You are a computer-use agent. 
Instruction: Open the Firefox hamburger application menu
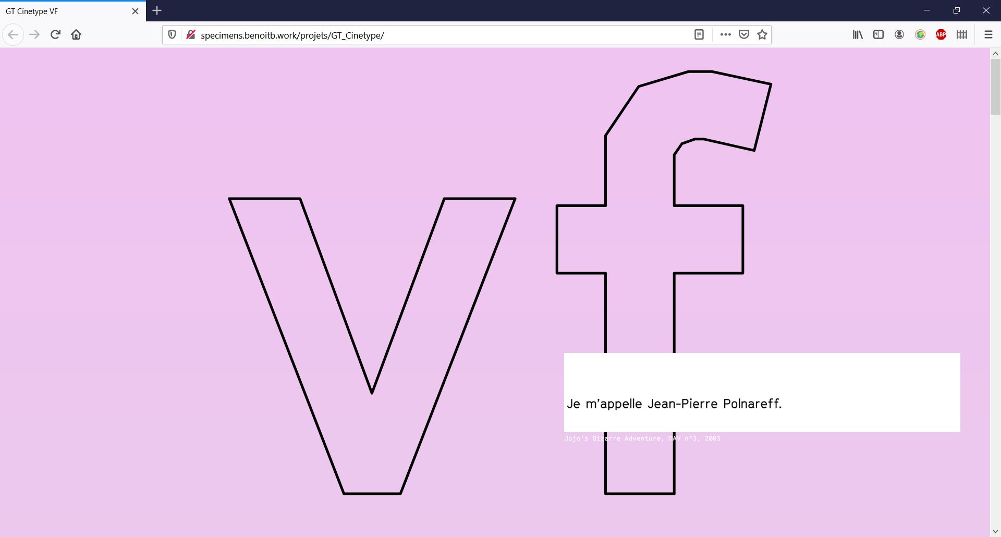coord(988,35)
